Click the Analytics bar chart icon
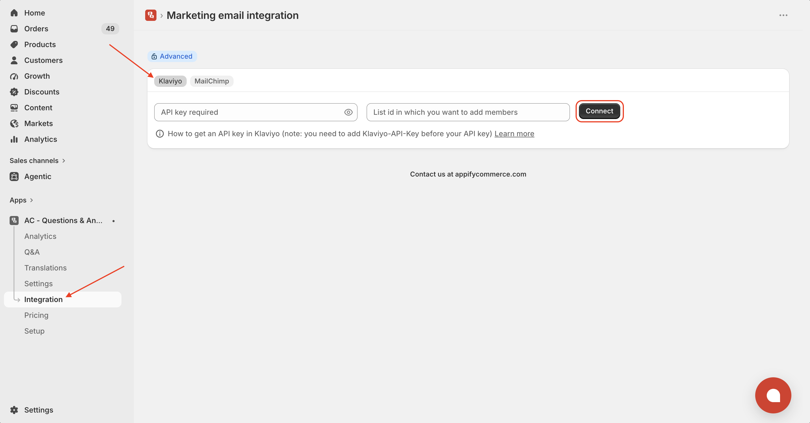This screenshot has height=423, width=810. click(x=14, y=139)
